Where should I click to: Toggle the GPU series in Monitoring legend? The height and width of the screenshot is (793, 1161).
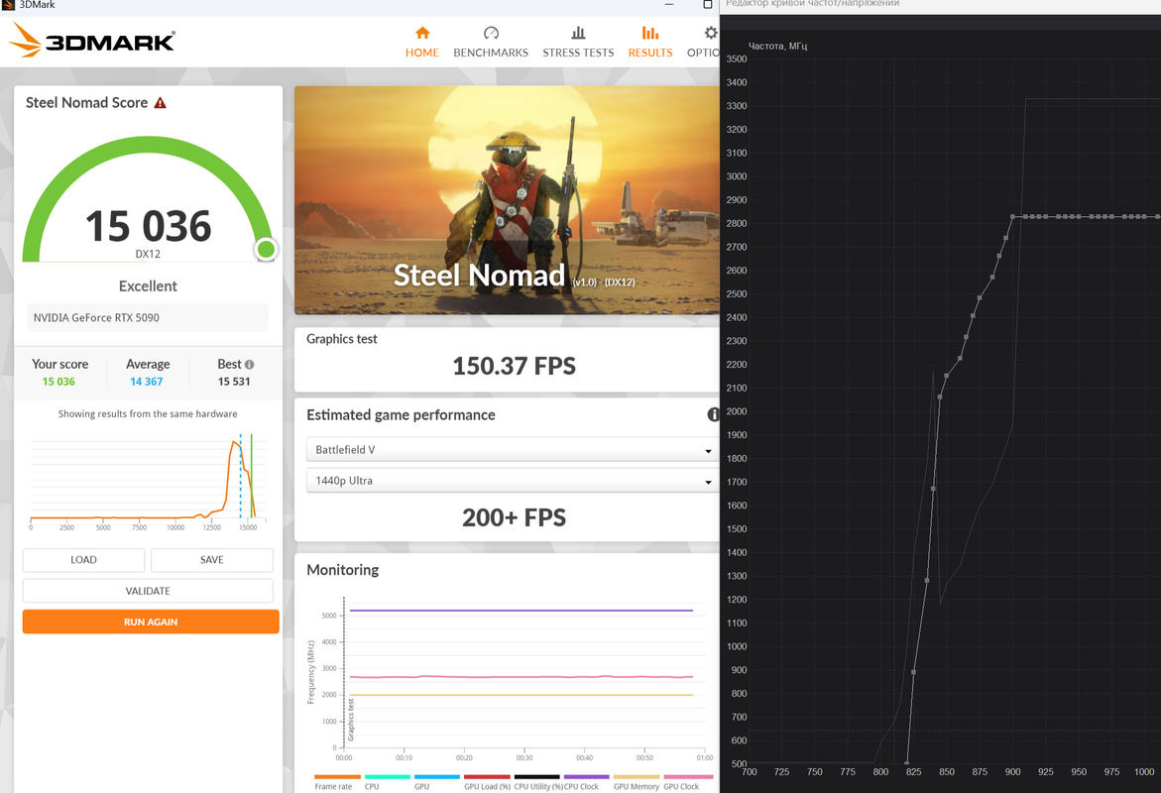[x=437, y=782]
